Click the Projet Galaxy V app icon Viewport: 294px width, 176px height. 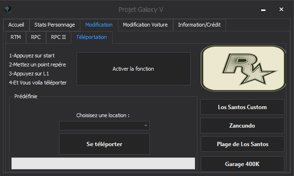(x=8, y=9)
